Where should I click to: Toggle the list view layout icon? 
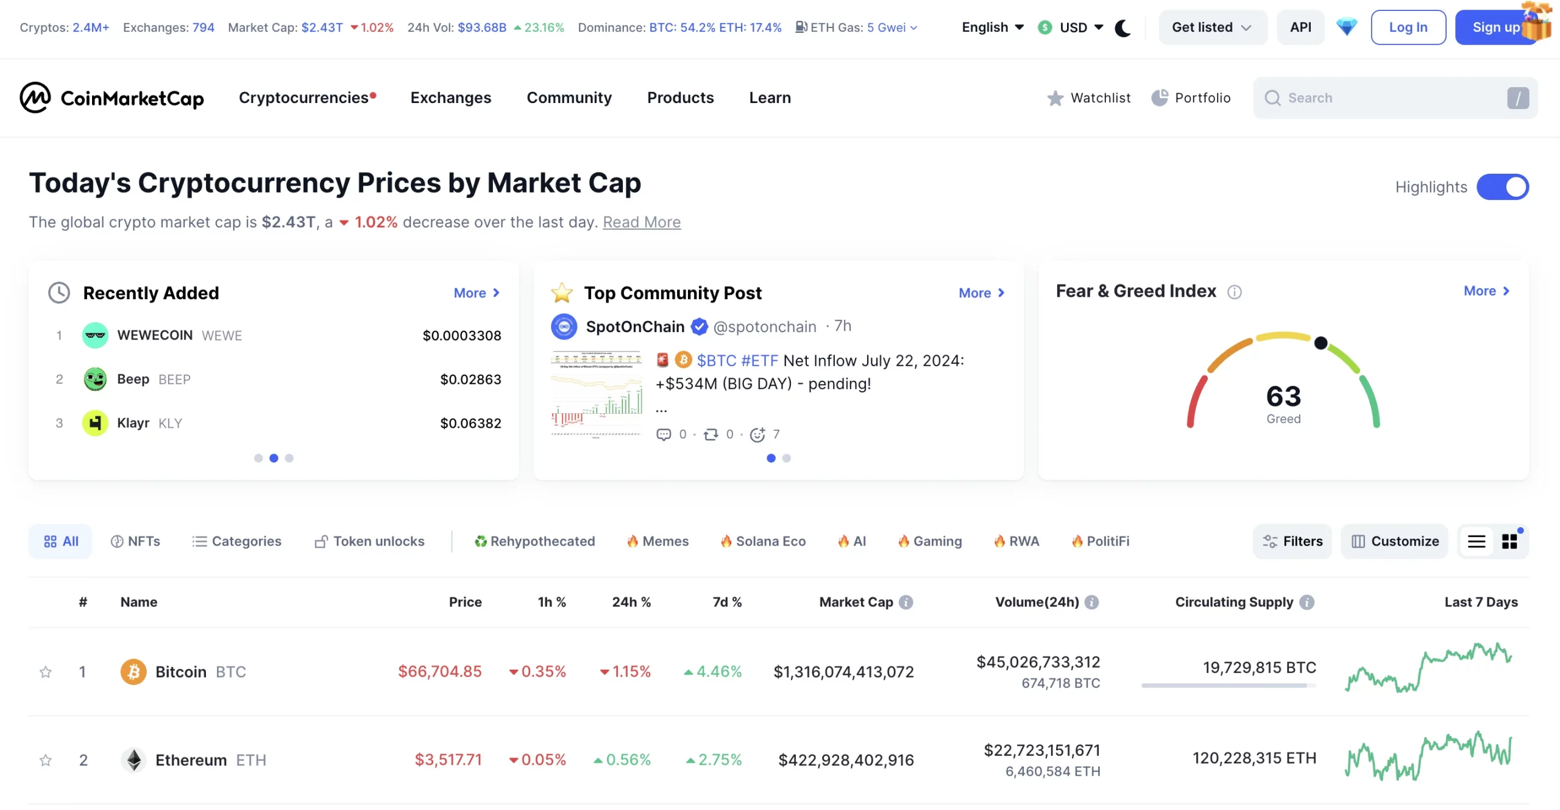click(1477, 541)
